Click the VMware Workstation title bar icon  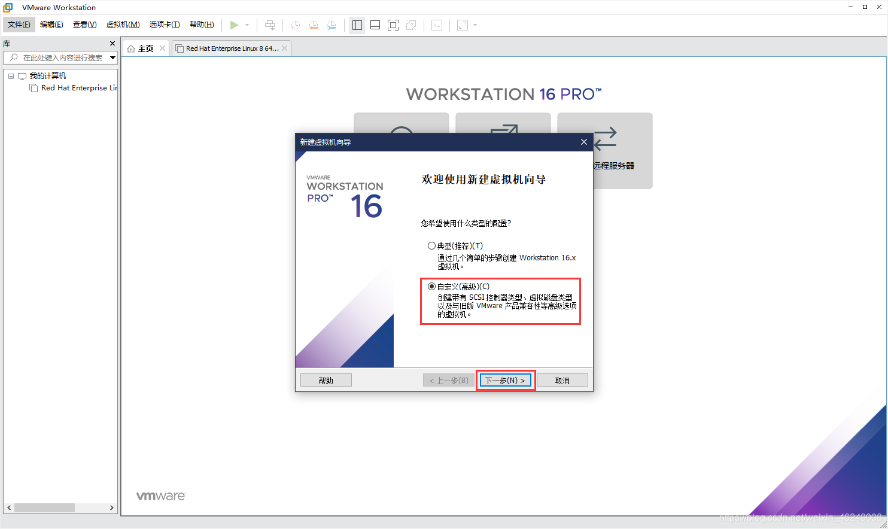pyautogui.click(x=8, y=7)
